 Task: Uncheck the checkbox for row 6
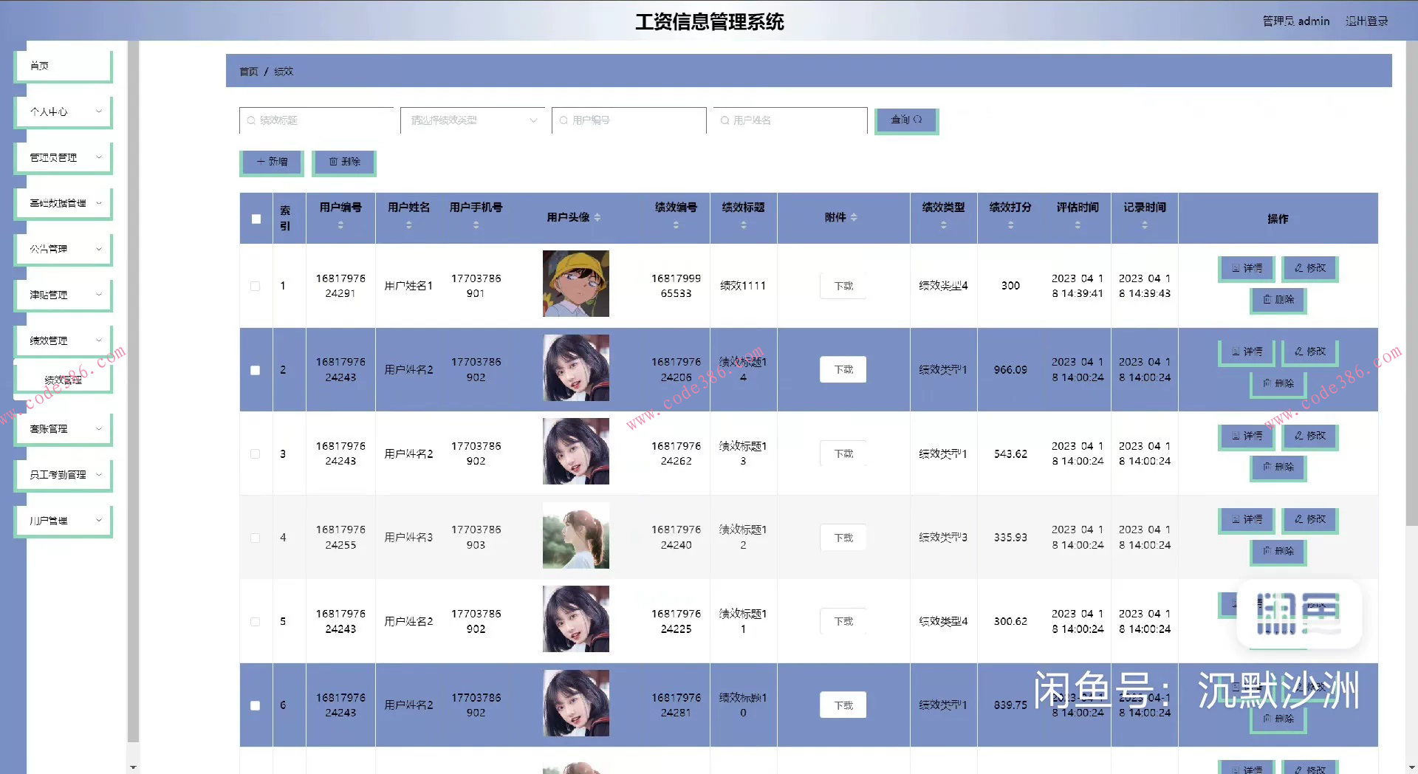(x=256, y=705)
